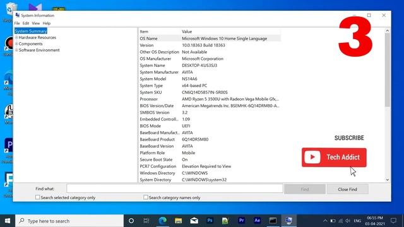Open the Help menu
The image size is (404, 227).
47,23
